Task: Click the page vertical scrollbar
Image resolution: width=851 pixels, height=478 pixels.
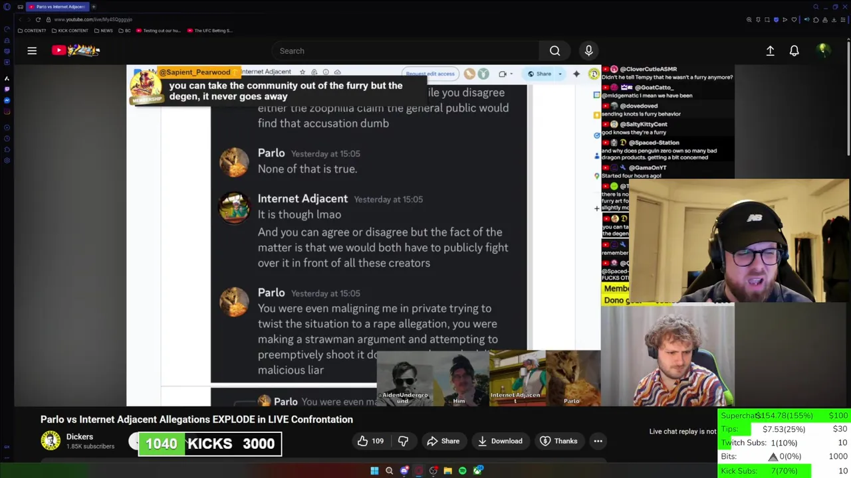Action: click(848, 100)
